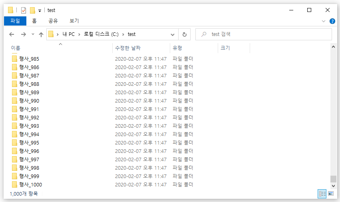Image resolution: width=340 pixels, height=202 pixels.
Task: Select folder icon of 행사_991
Action: tap(14, 109)
